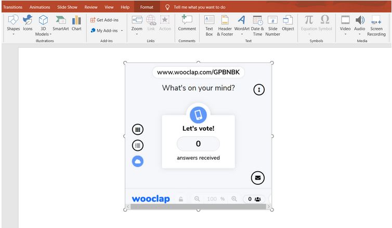This screenshot has height=228, width=392.
Task: Click the Link icon in ribbon
Action: (151, 23)
